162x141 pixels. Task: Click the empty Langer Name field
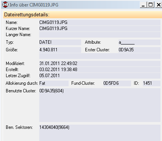pyautogui.click(x=100, y=35)
